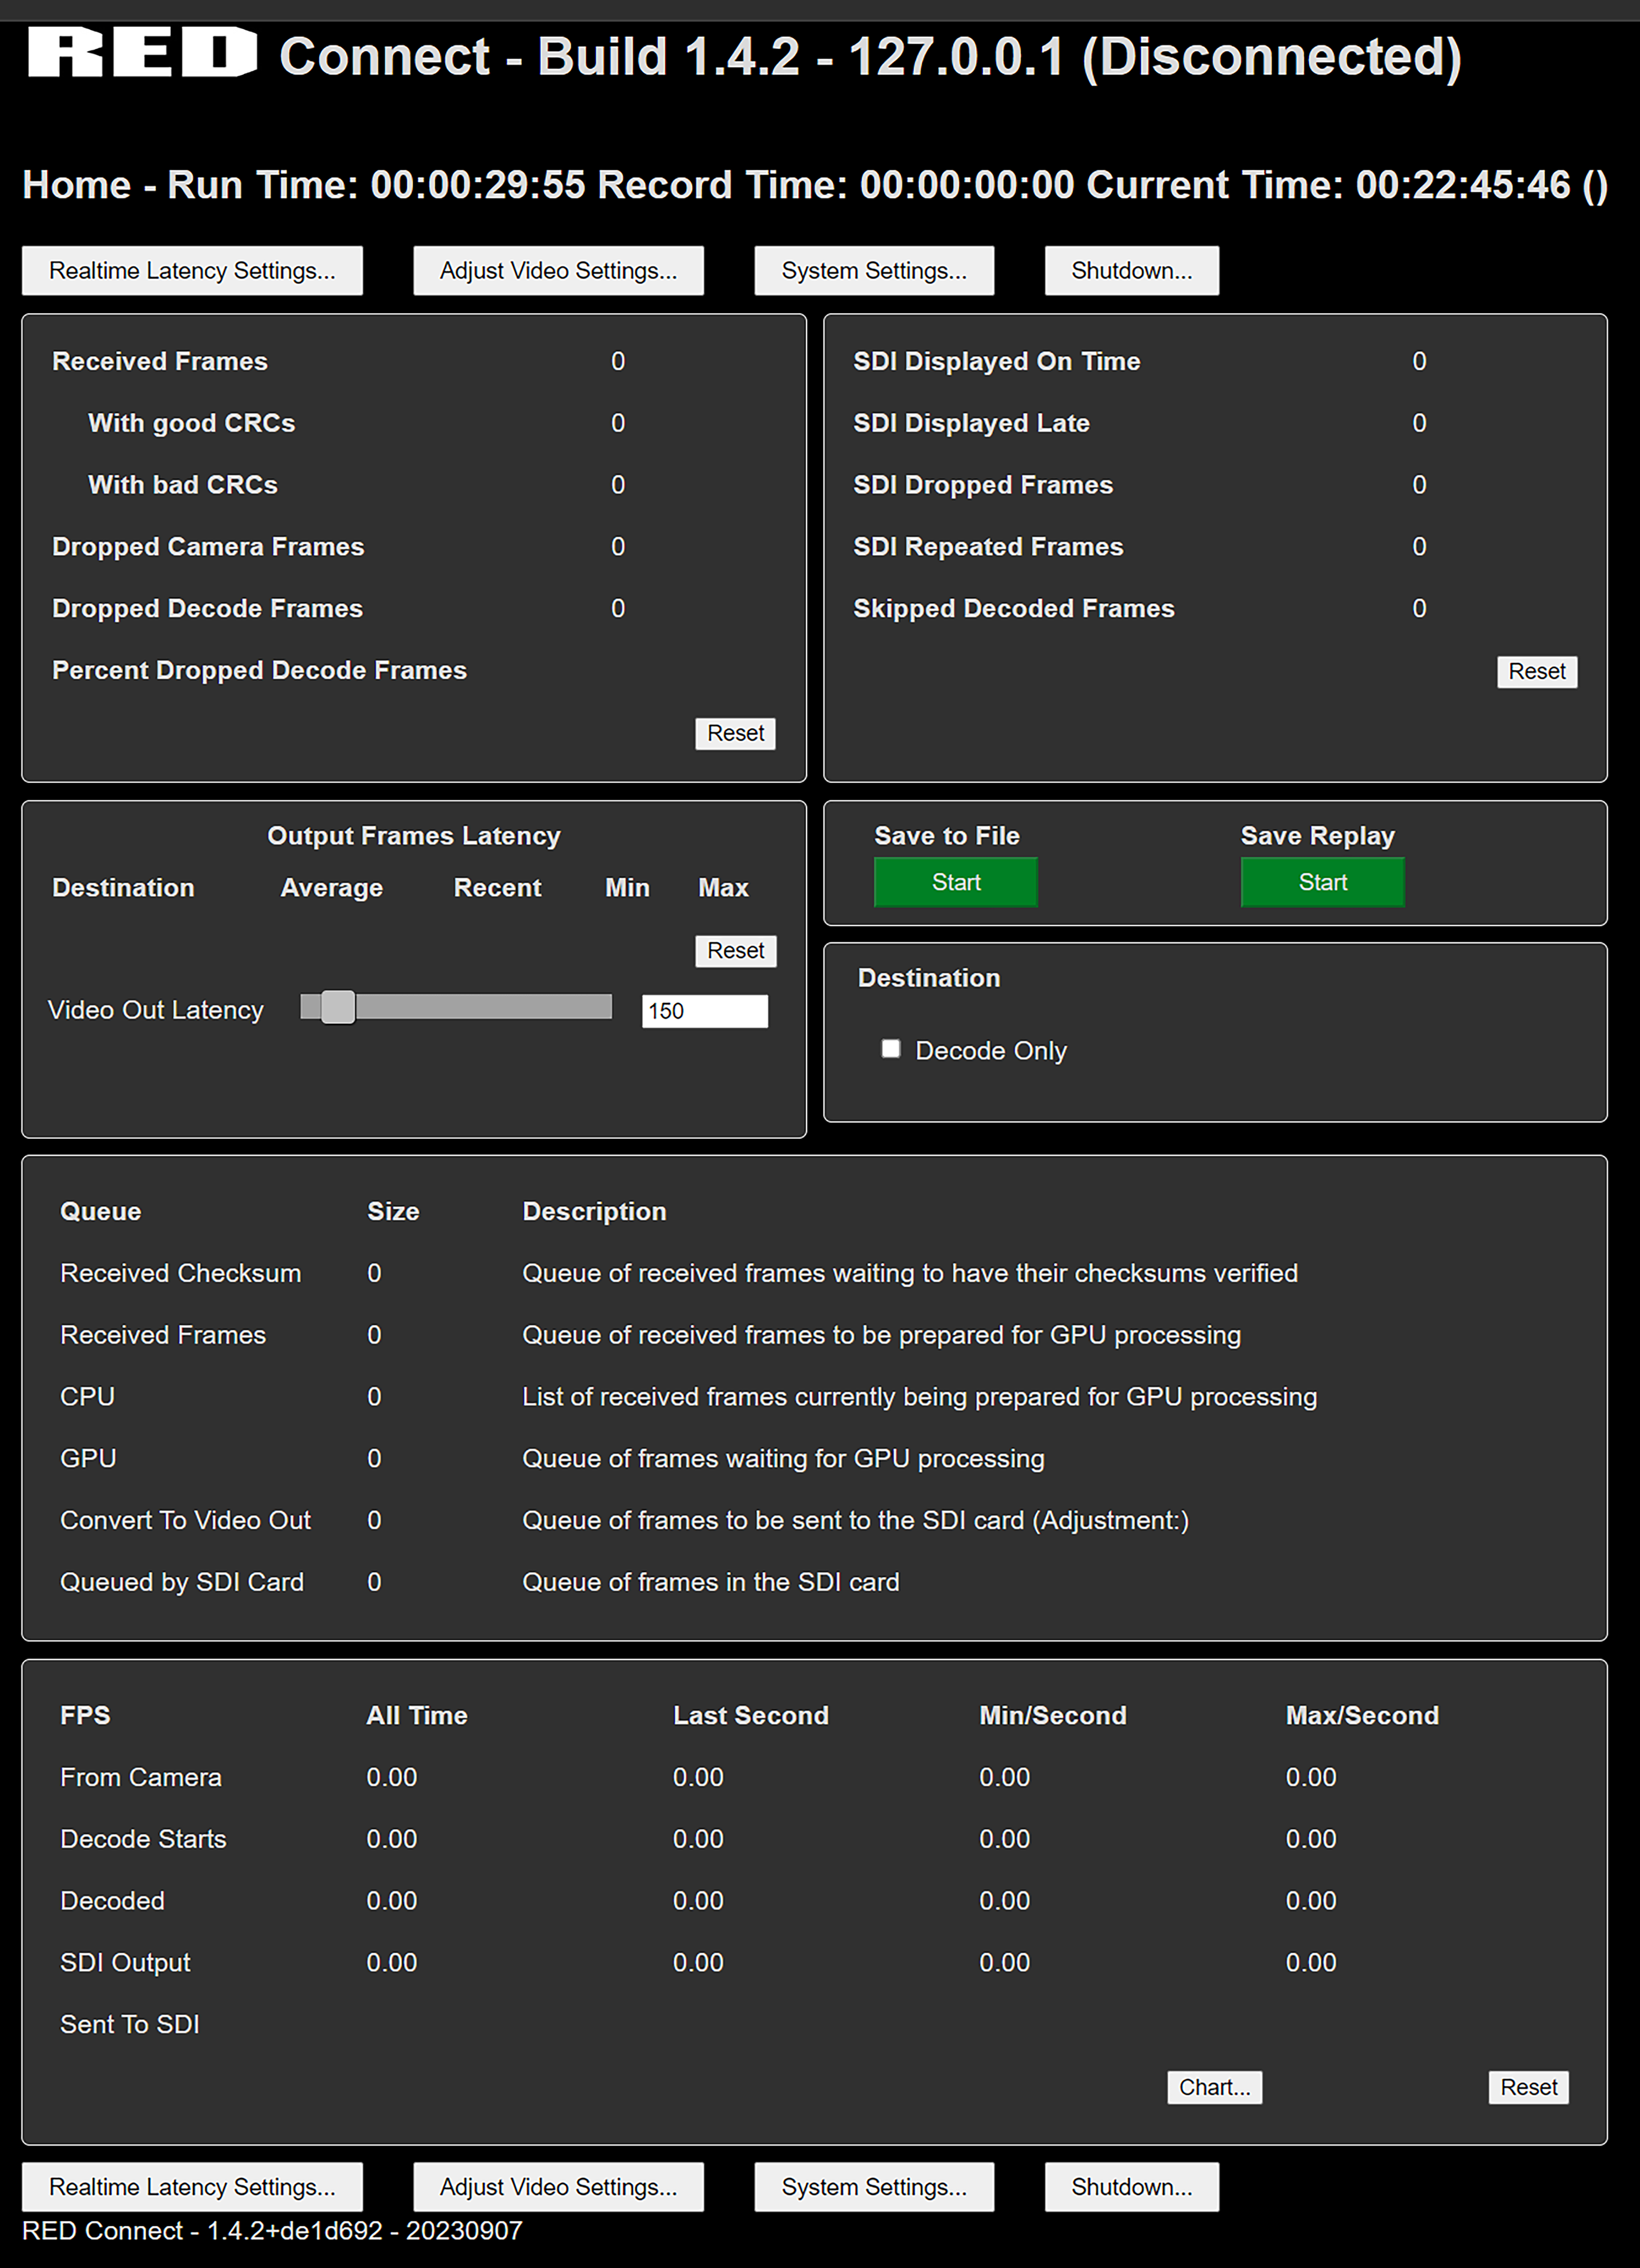This screenshot has height=2268, width=1640.
Task: Click the Video Out Latency value field
Action: point(705,1011)
